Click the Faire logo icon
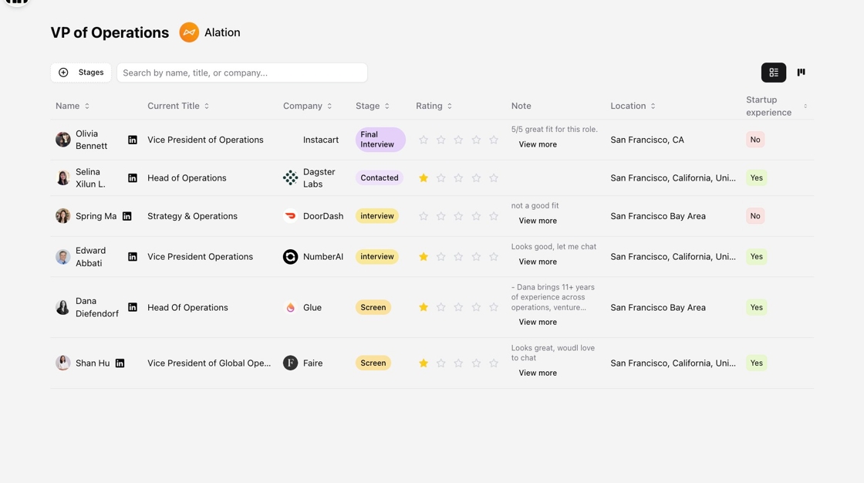Image resolution: width=864 pixels, height=483 pixels. (x=290, y=363)
